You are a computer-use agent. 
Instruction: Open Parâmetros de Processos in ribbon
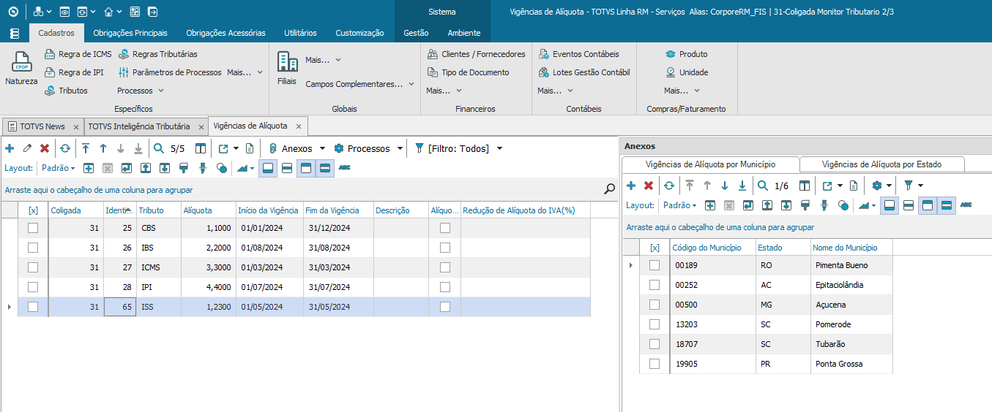169,72
